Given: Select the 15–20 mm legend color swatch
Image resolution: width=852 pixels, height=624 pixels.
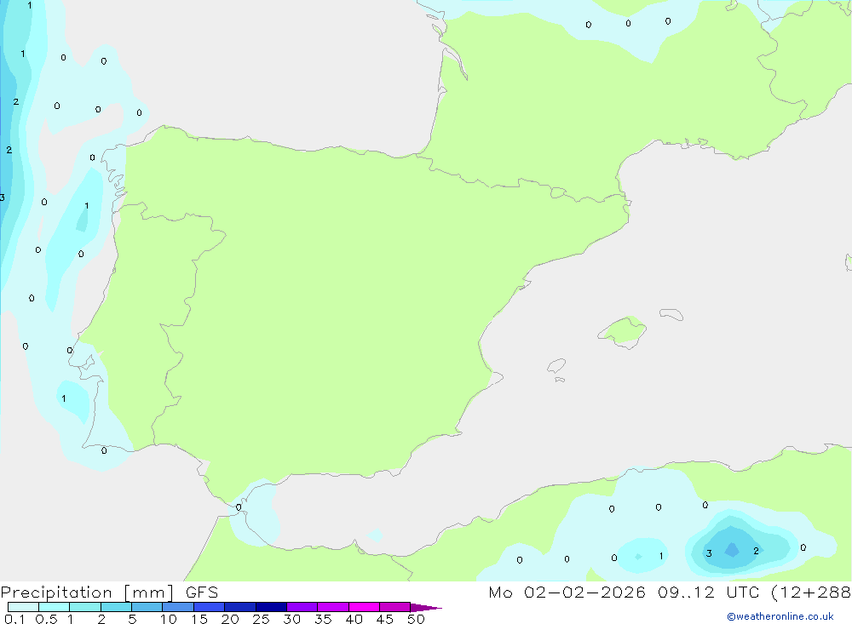Looking at the screenshot, I should click(210, 607).
